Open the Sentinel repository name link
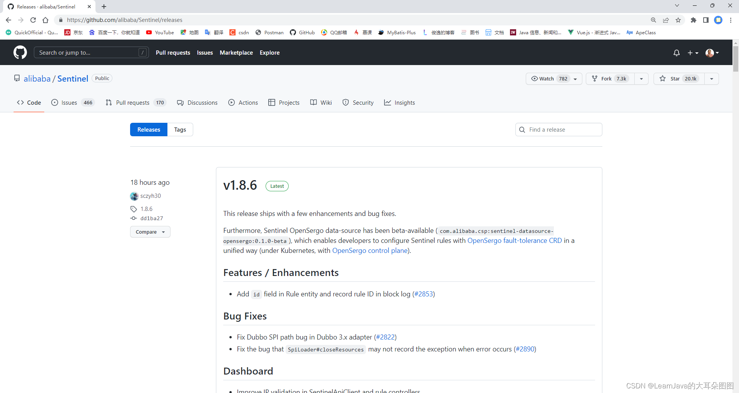 pos(73,79)
